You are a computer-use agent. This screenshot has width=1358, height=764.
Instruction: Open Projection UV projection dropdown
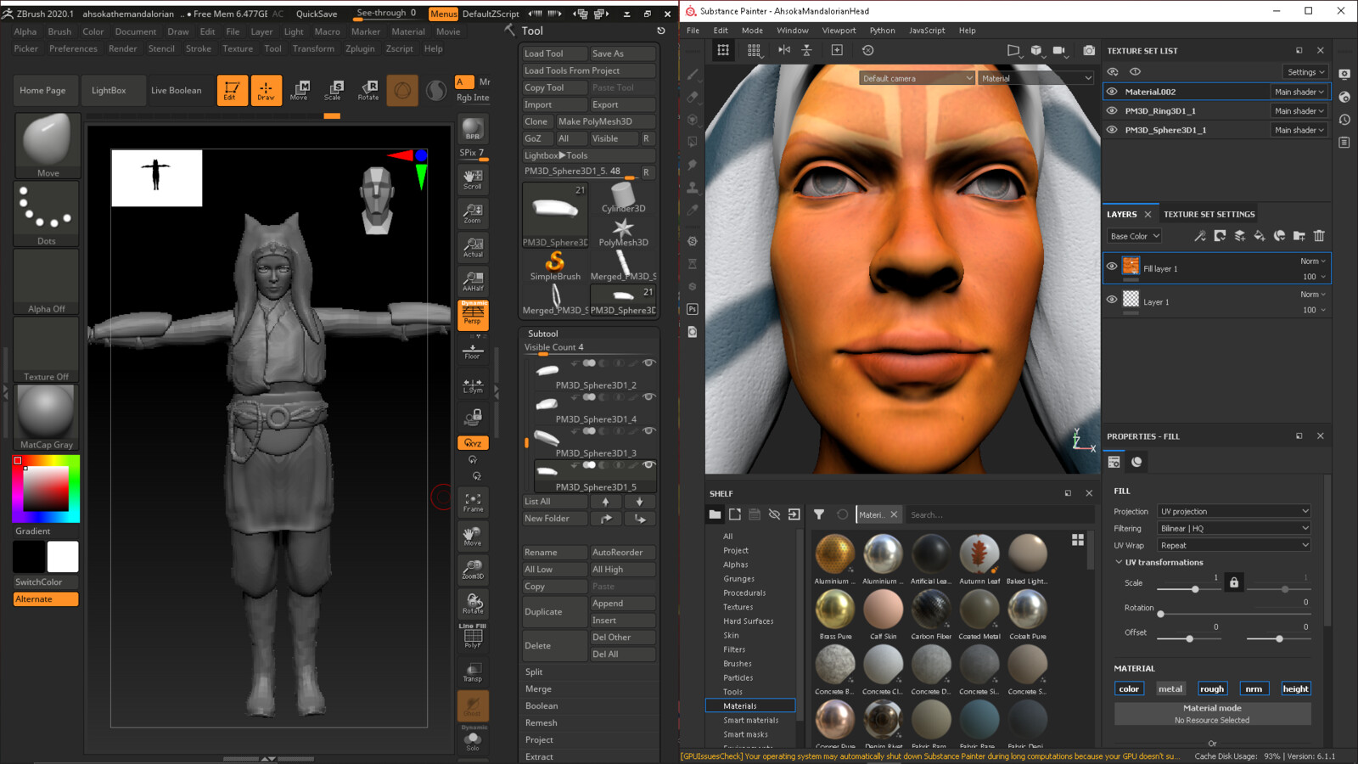[x=1234, y=511]
